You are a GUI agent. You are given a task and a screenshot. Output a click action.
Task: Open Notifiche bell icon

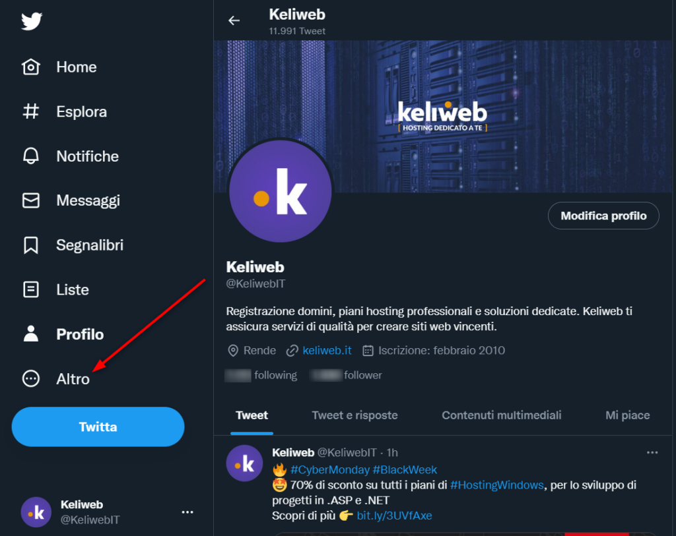point(31,156)
